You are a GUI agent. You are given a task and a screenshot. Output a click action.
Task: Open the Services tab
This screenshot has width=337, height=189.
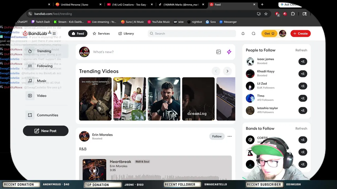(101, 34)
